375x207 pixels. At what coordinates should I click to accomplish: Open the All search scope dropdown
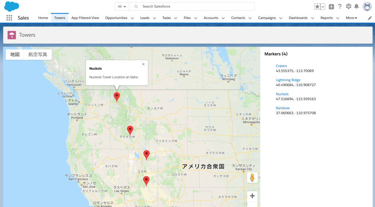122,7
